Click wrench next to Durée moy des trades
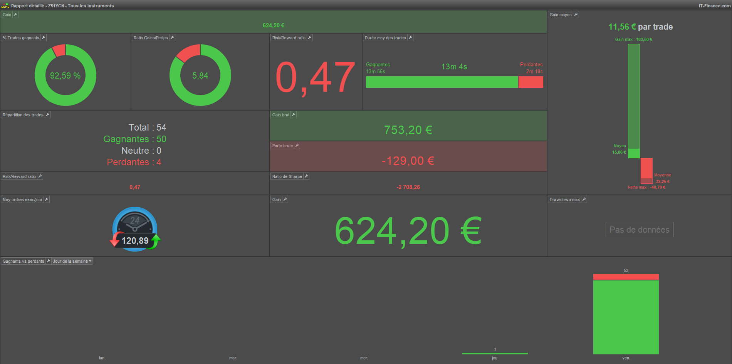The width and height of the screenshot is (732, 364). 410,38
